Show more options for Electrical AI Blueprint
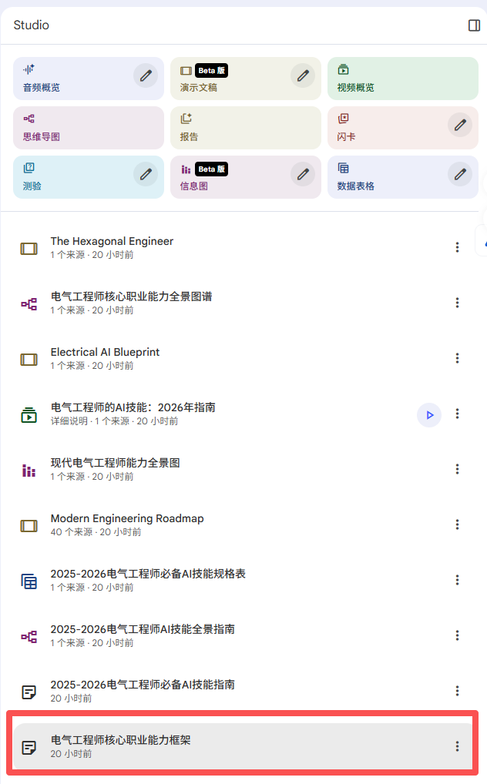The image size is (487, 784). [457, 358]
